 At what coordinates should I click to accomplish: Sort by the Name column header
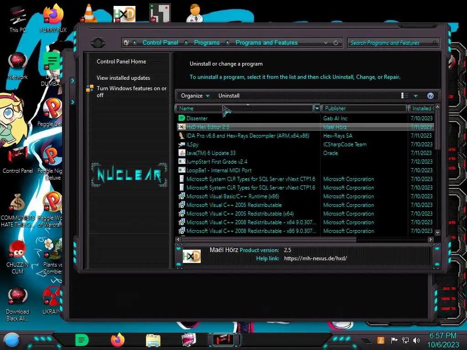pyautogui.click(x=244, y=108)
